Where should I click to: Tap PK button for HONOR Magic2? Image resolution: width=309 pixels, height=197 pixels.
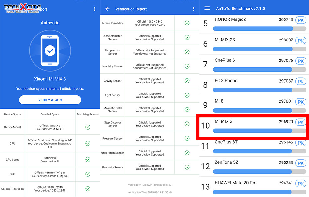tap(301, 20)
